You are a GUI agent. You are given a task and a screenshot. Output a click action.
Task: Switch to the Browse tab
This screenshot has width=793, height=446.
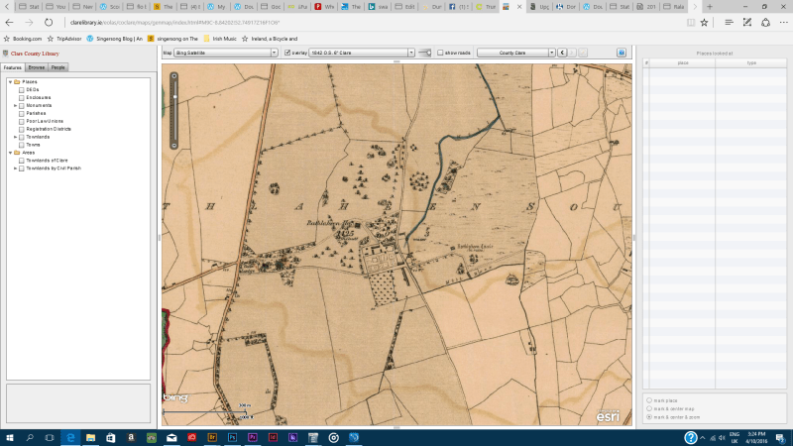click(x=37, y=67)
